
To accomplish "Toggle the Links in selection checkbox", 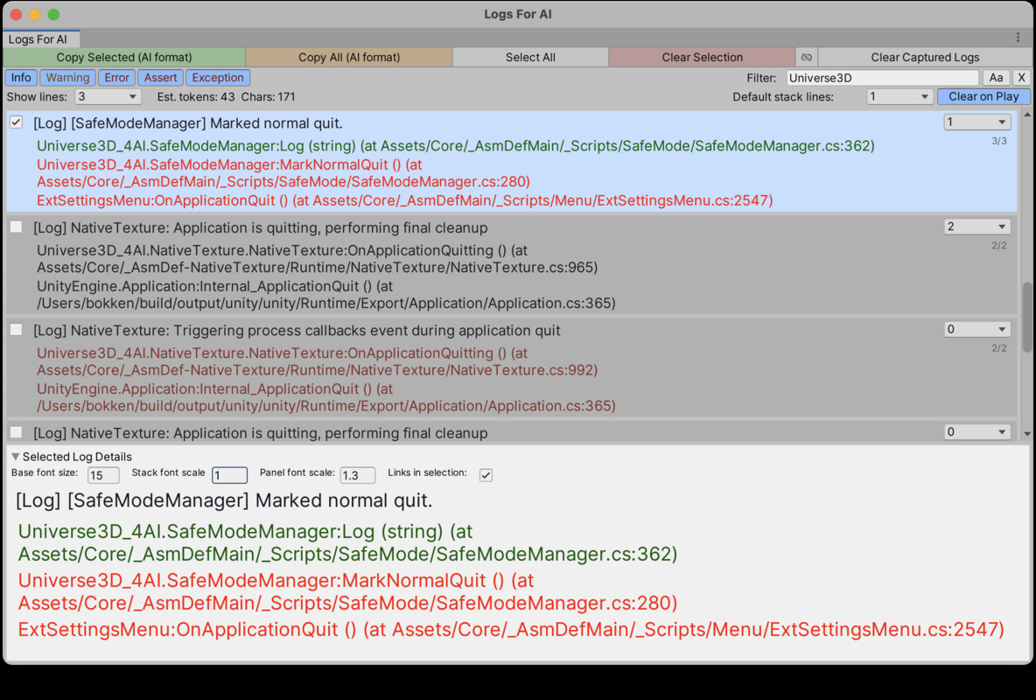I will (486, 474).
